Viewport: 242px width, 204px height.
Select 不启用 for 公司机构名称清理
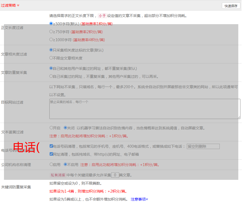coord(65,164)
